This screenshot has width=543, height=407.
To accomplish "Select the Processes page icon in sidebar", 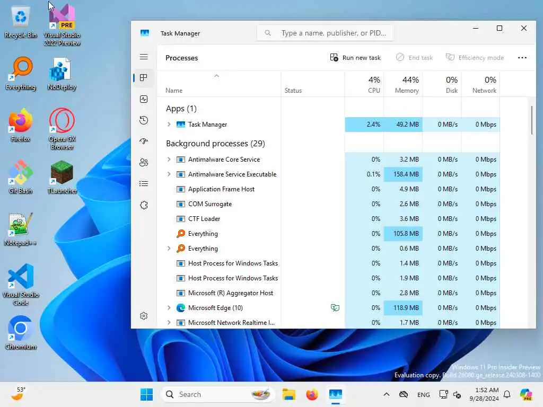I will 144,78.
